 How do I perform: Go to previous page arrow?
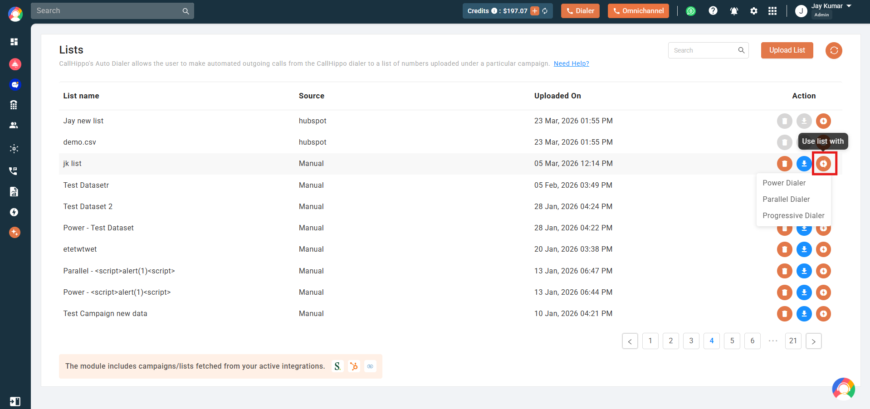630,341
